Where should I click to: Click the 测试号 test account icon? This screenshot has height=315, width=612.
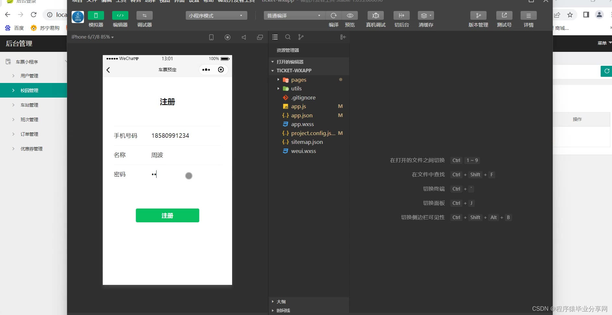coord(504,16)
